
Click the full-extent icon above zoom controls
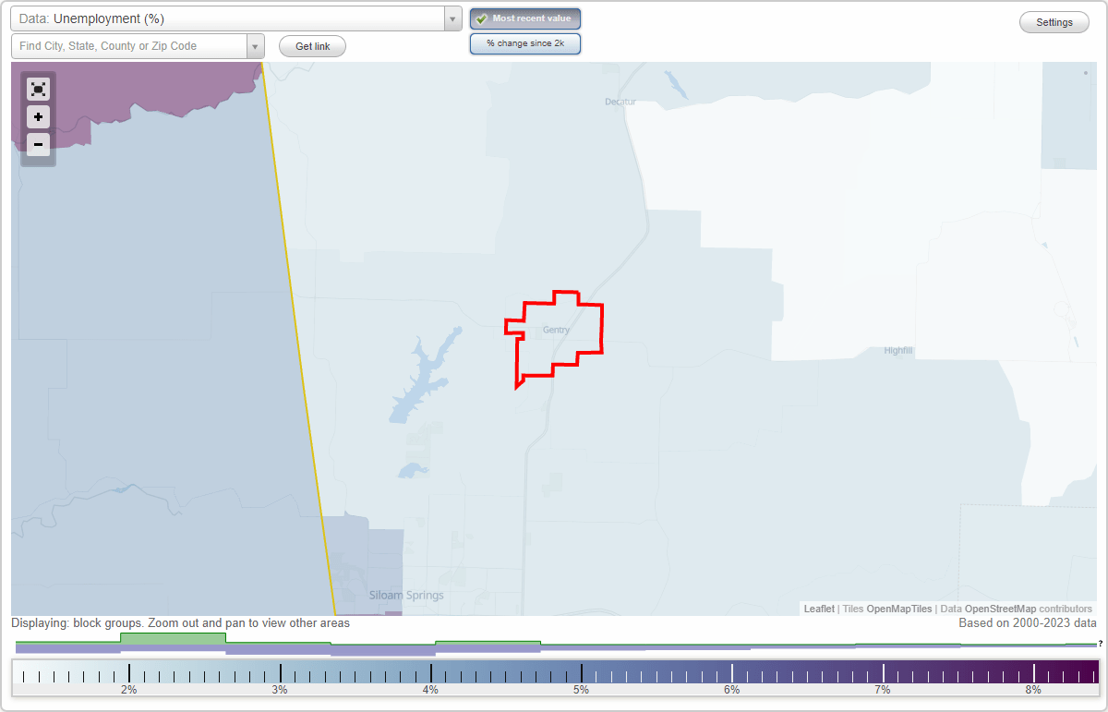point(38,89)
